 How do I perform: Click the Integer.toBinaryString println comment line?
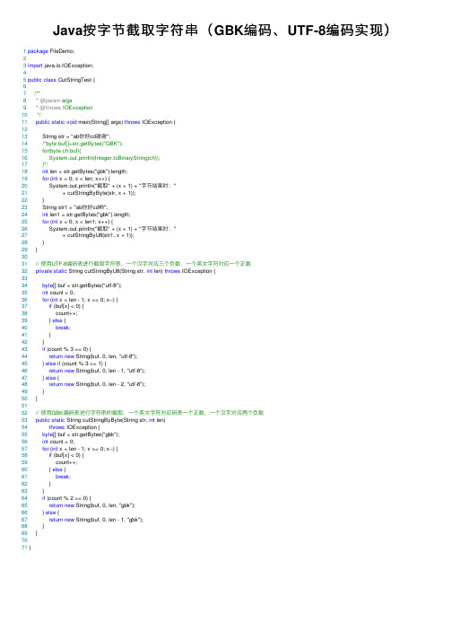click(x=104, y=158)
